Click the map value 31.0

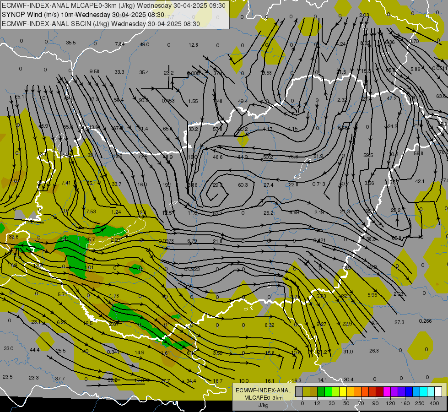pos(348,352)
